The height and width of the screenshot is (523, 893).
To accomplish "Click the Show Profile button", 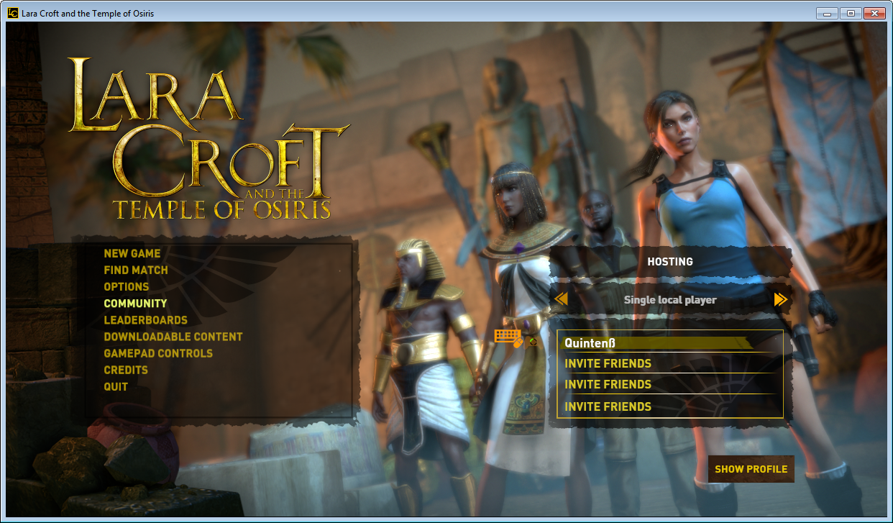I will [751, 469].
